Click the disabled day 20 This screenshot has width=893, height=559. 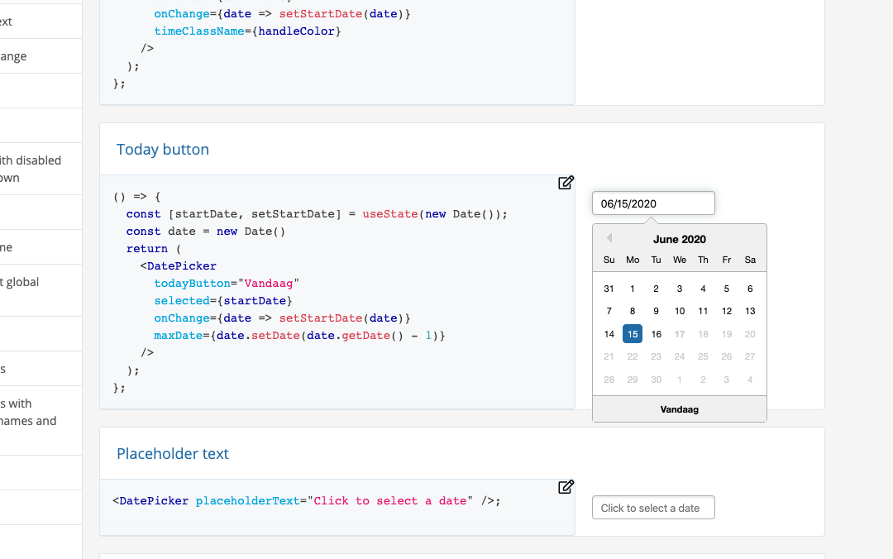point(750,334)
